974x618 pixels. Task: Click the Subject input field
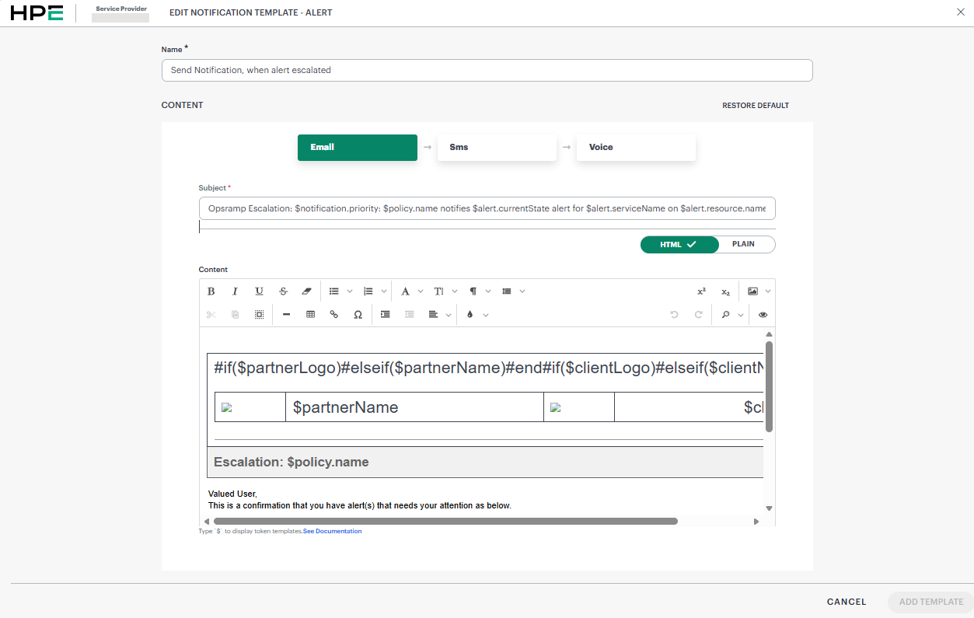click(x=487, y=208)
